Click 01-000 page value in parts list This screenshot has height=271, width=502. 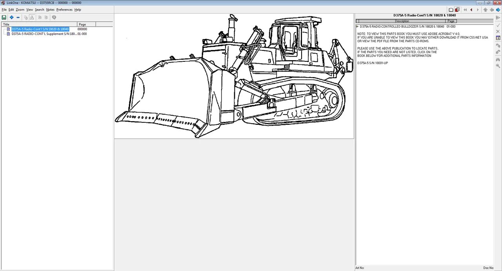pos(451,27)
